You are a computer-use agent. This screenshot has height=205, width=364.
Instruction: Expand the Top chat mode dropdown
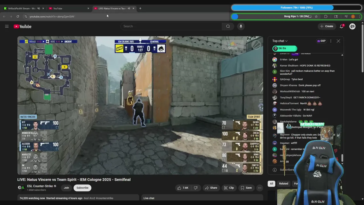(x=280, y=41)
